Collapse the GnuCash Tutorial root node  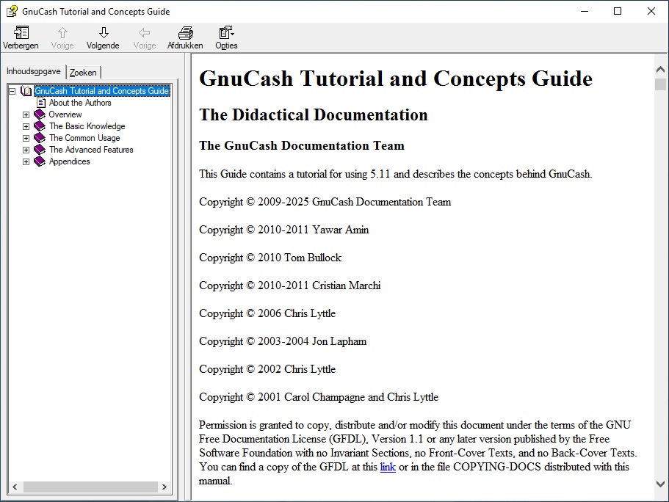coord(12,91)
